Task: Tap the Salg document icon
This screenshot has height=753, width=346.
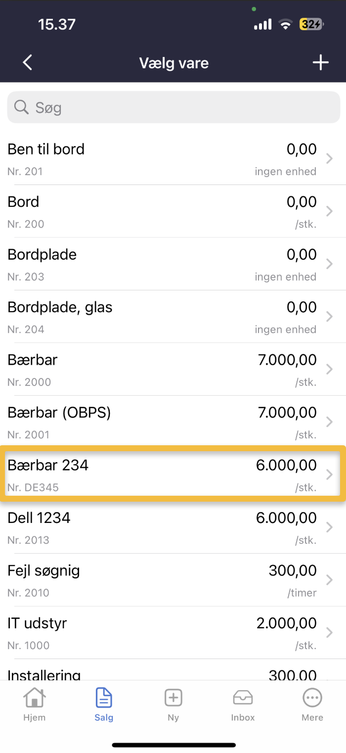Action: [x=104, y=698]
